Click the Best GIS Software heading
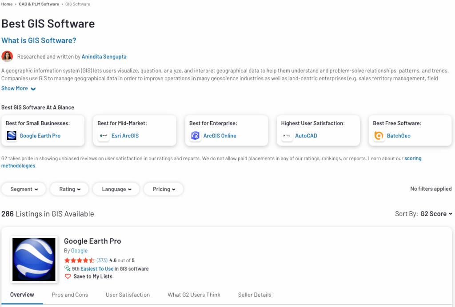Viewport: 455px width, 307px height. point(48,24)
